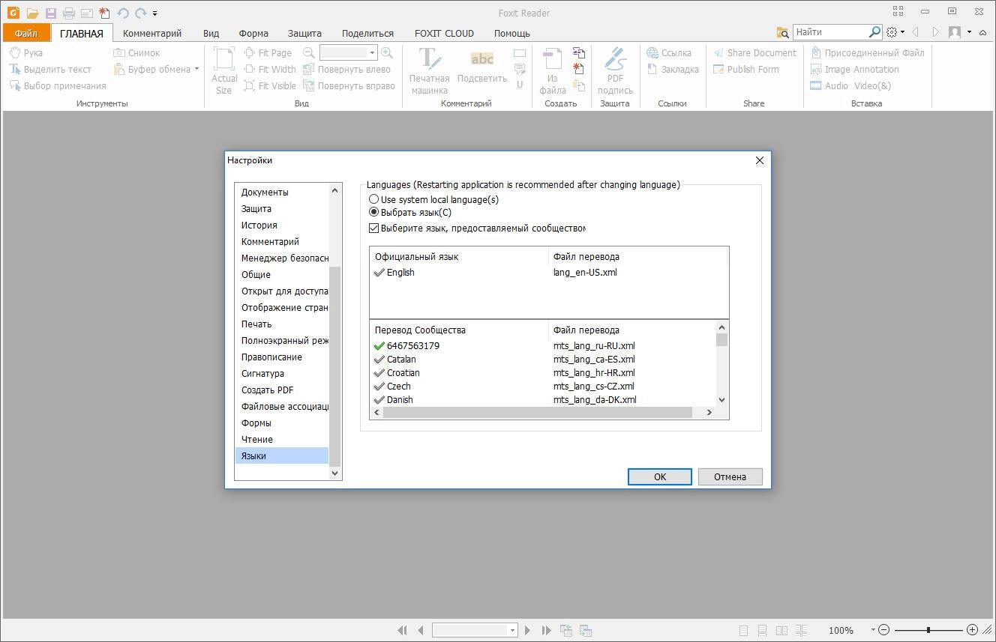The height and width of the screenshot is (642, 996).
Task: Click the Redo arrow in quick access toolbar
Action: [x=140, y=13]
